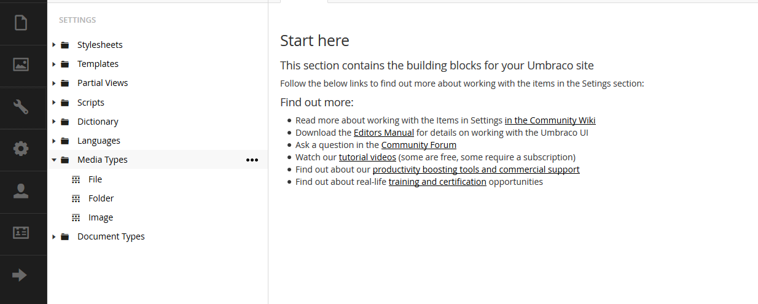This screenshot has width=758, height=304.
Task: Open the Users section person icon
Action: point(21,191)
